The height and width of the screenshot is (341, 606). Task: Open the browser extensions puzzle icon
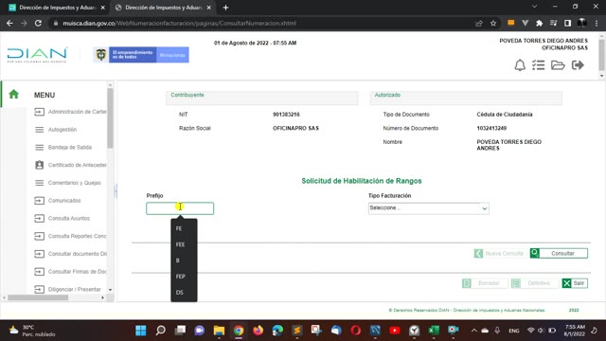pyautogui.click(x=539, y=23)
